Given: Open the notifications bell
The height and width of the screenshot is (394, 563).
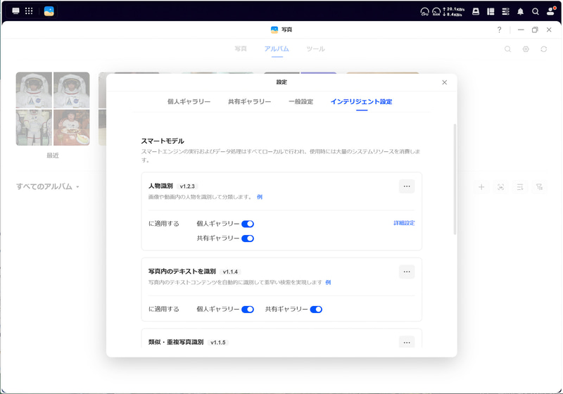Looking at the screenshot, I should click(520, 11).
